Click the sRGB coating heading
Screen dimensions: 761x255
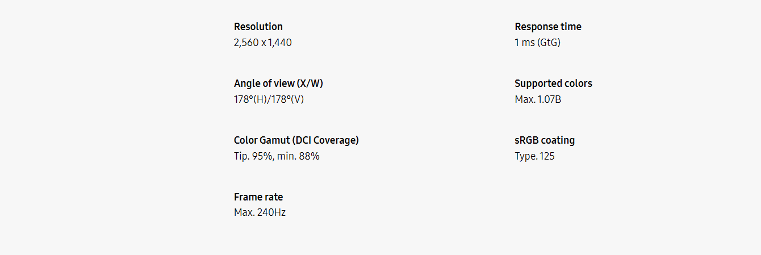pos(544,140)
